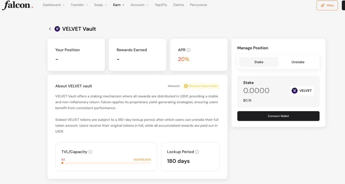Click the back arrow beside VELVET Vault
This screenshot has height=184, width=345.
(x=50, y=29)
